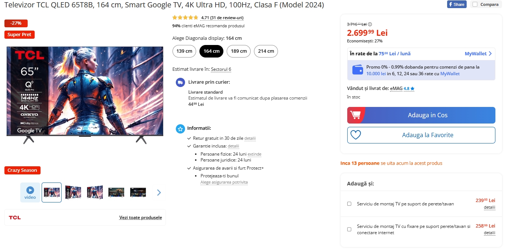Click the Facebook Share icon
505x250 pixels.
457,4
